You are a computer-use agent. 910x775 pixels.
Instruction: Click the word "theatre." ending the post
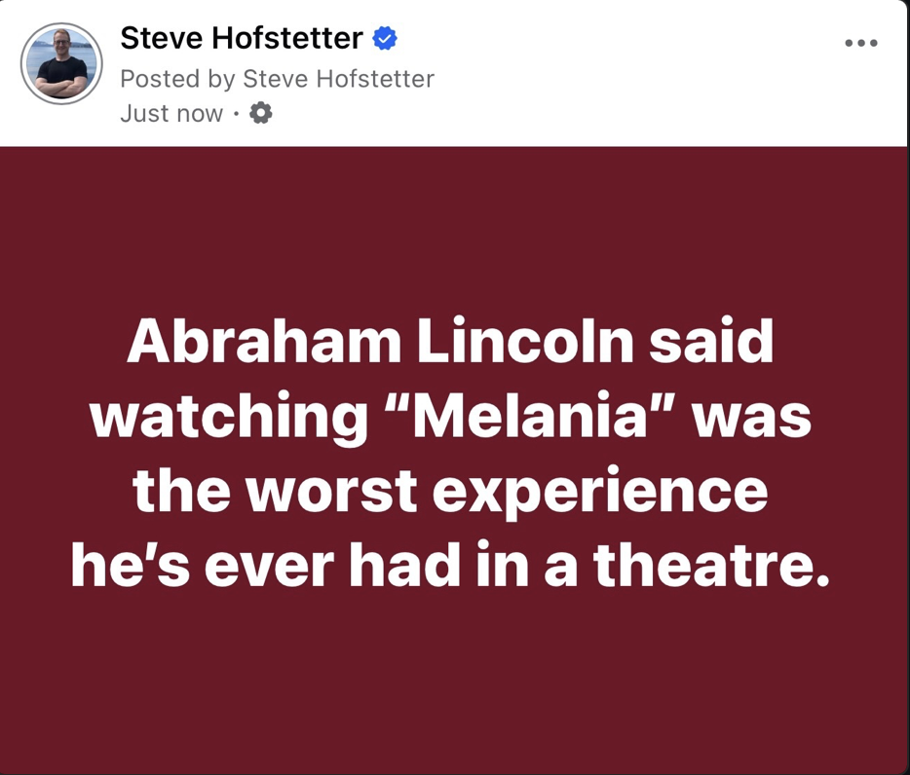click(x=713, y=566)
